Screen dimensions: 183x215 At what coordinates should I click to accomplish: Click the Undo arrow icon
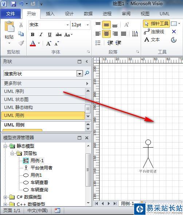coord(22,4)
